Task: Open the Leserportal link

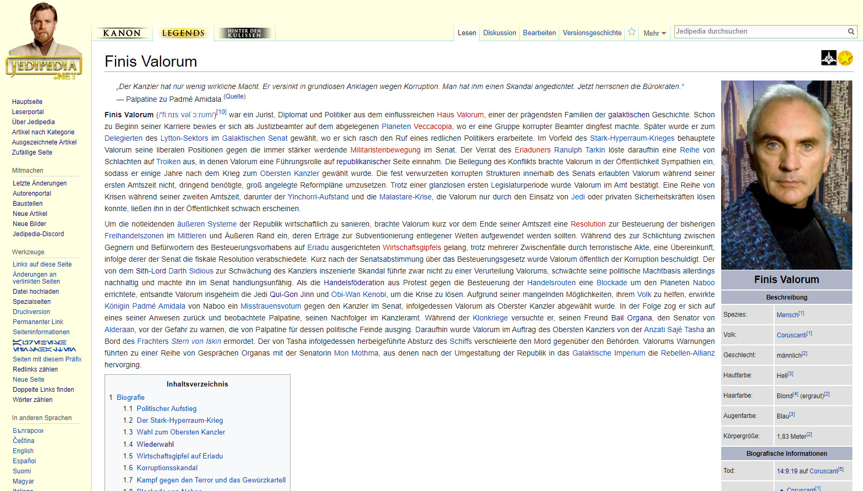Action: click(x=28, y=112)
